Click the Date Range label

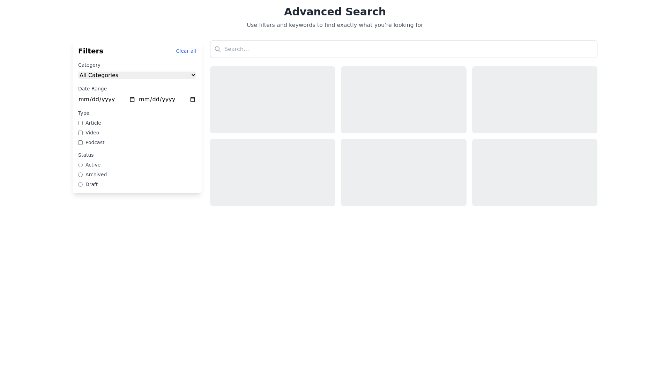[x=92, y=89]
